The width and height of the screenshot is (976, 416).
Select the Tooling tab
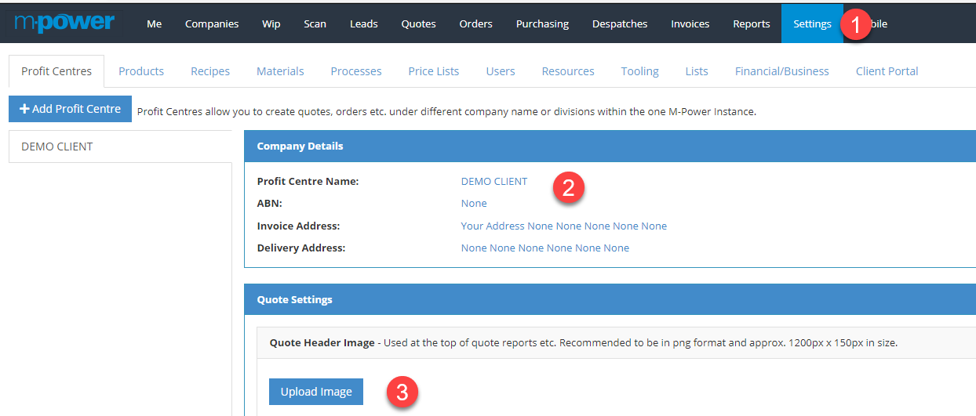[x=639, y=71]
